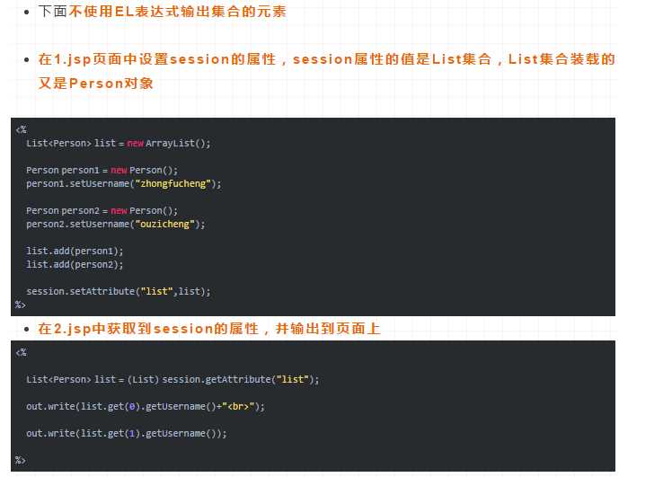Click the closing '%>' tag of the second code block
This screenshot has width=672, height=477.
(x=21, y=460)
